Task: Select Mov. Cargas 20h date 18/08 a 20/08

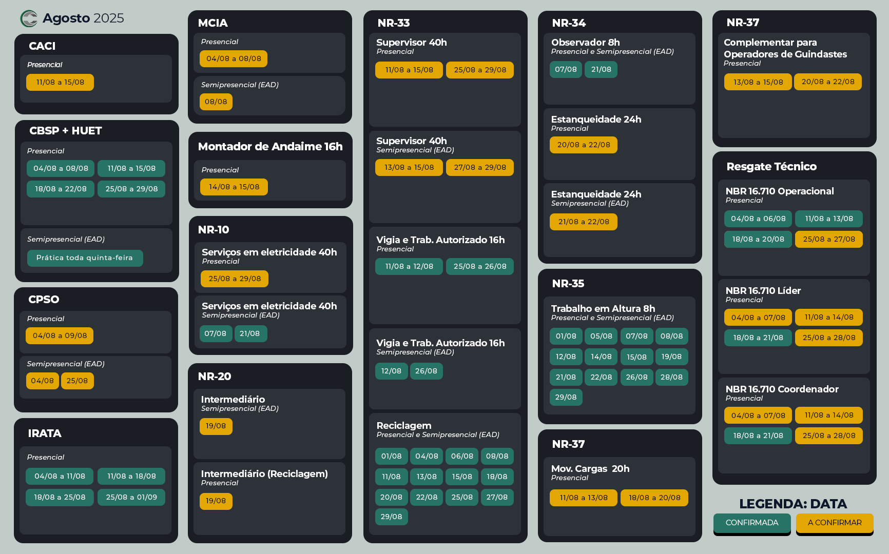Action: [x=654, y=498]
